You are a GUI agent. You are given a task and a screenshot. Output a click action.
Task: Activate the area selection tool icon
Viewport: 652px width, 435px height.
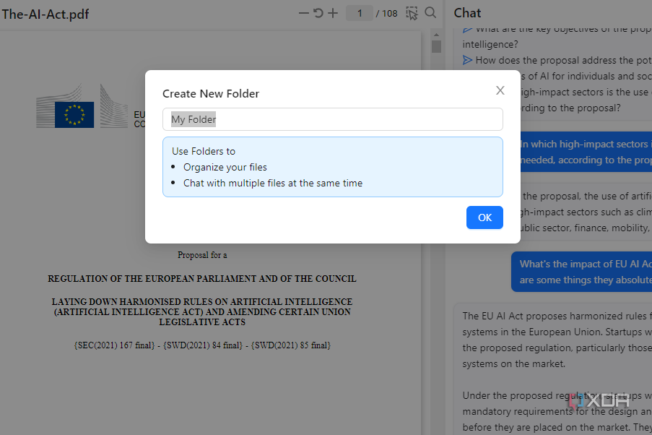[412, 13]
